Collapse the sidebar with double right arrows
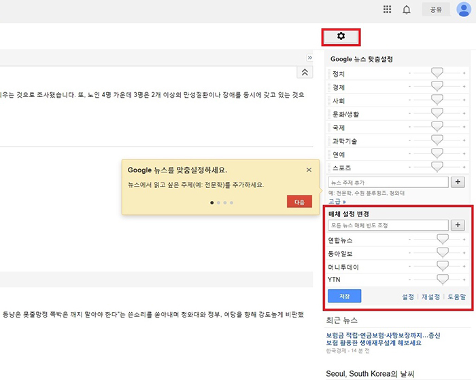The image size is (476, 380). (x=310, y=58)
